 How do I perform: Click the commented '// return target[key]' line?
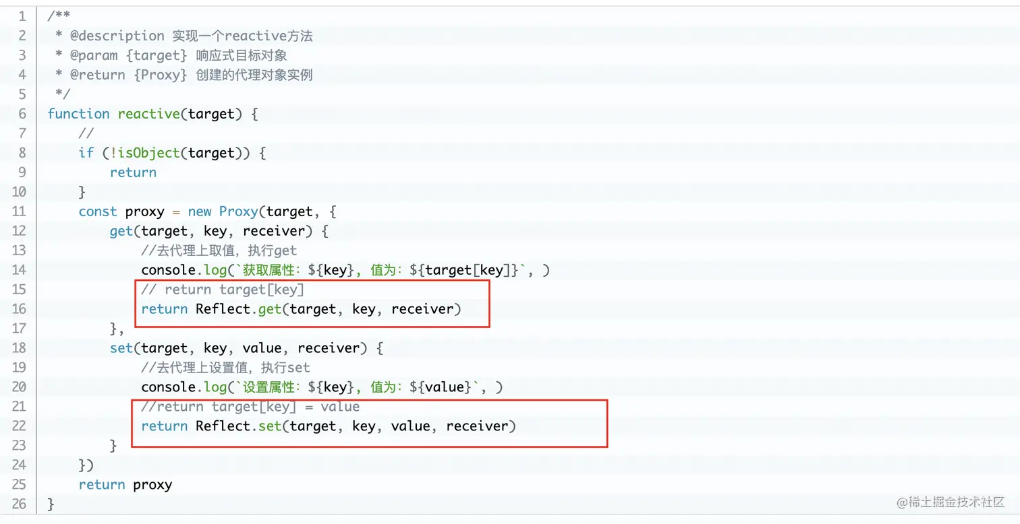223,290
